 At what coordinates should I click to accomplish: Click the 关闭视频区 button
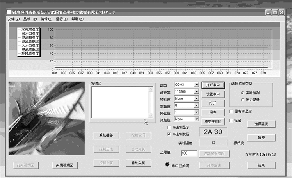click(65, 165)
